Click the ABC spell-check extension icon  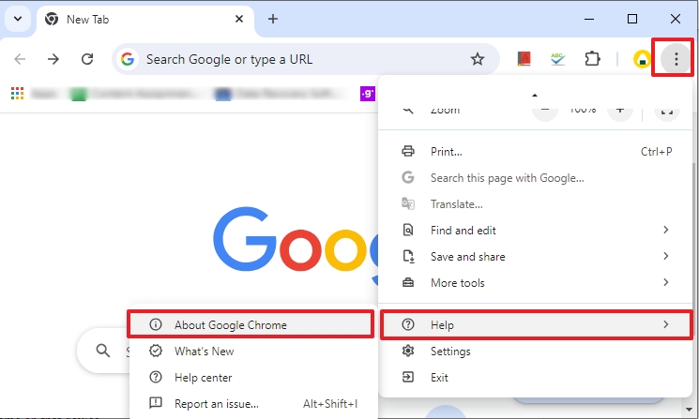coord(557,59)
